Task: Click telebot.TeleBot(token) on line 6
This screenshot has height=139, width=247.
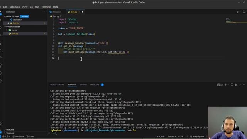Action: (x=81, y=34)
